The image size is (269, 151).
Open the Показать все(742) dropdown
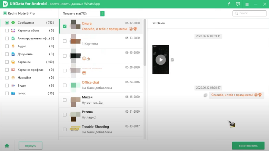click(83, 13)
